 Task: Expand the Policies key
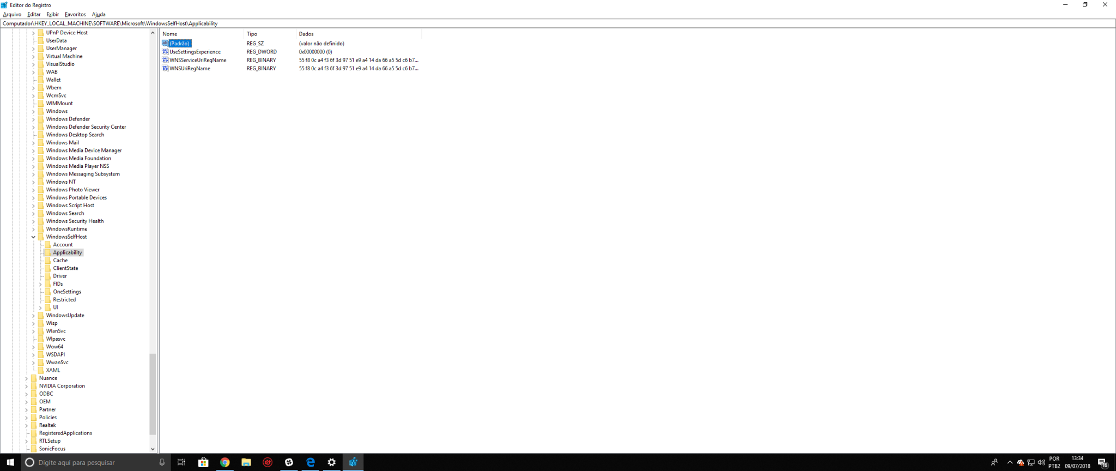pos(26,418)
